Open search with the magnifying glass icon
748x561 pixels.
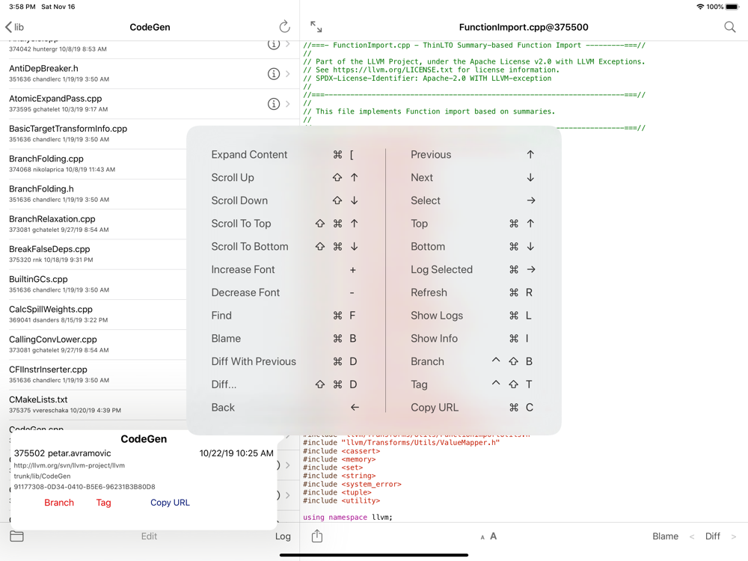click(x=730, y=27)
